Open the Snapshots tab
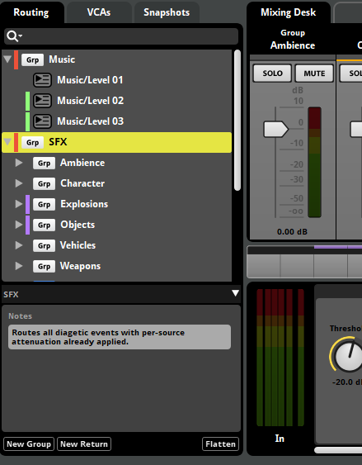Image resolution: width=362 pixels, height=465 pixels. click(x=167, y=12)
